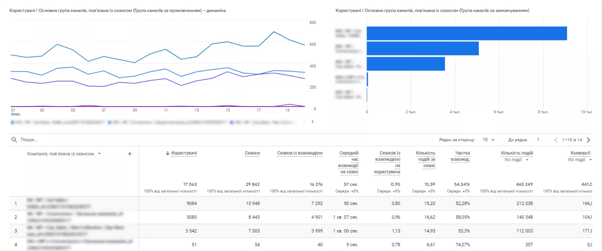Click the search magnifier icon
This screenshot has width=602, height=251.
[14, 140]
